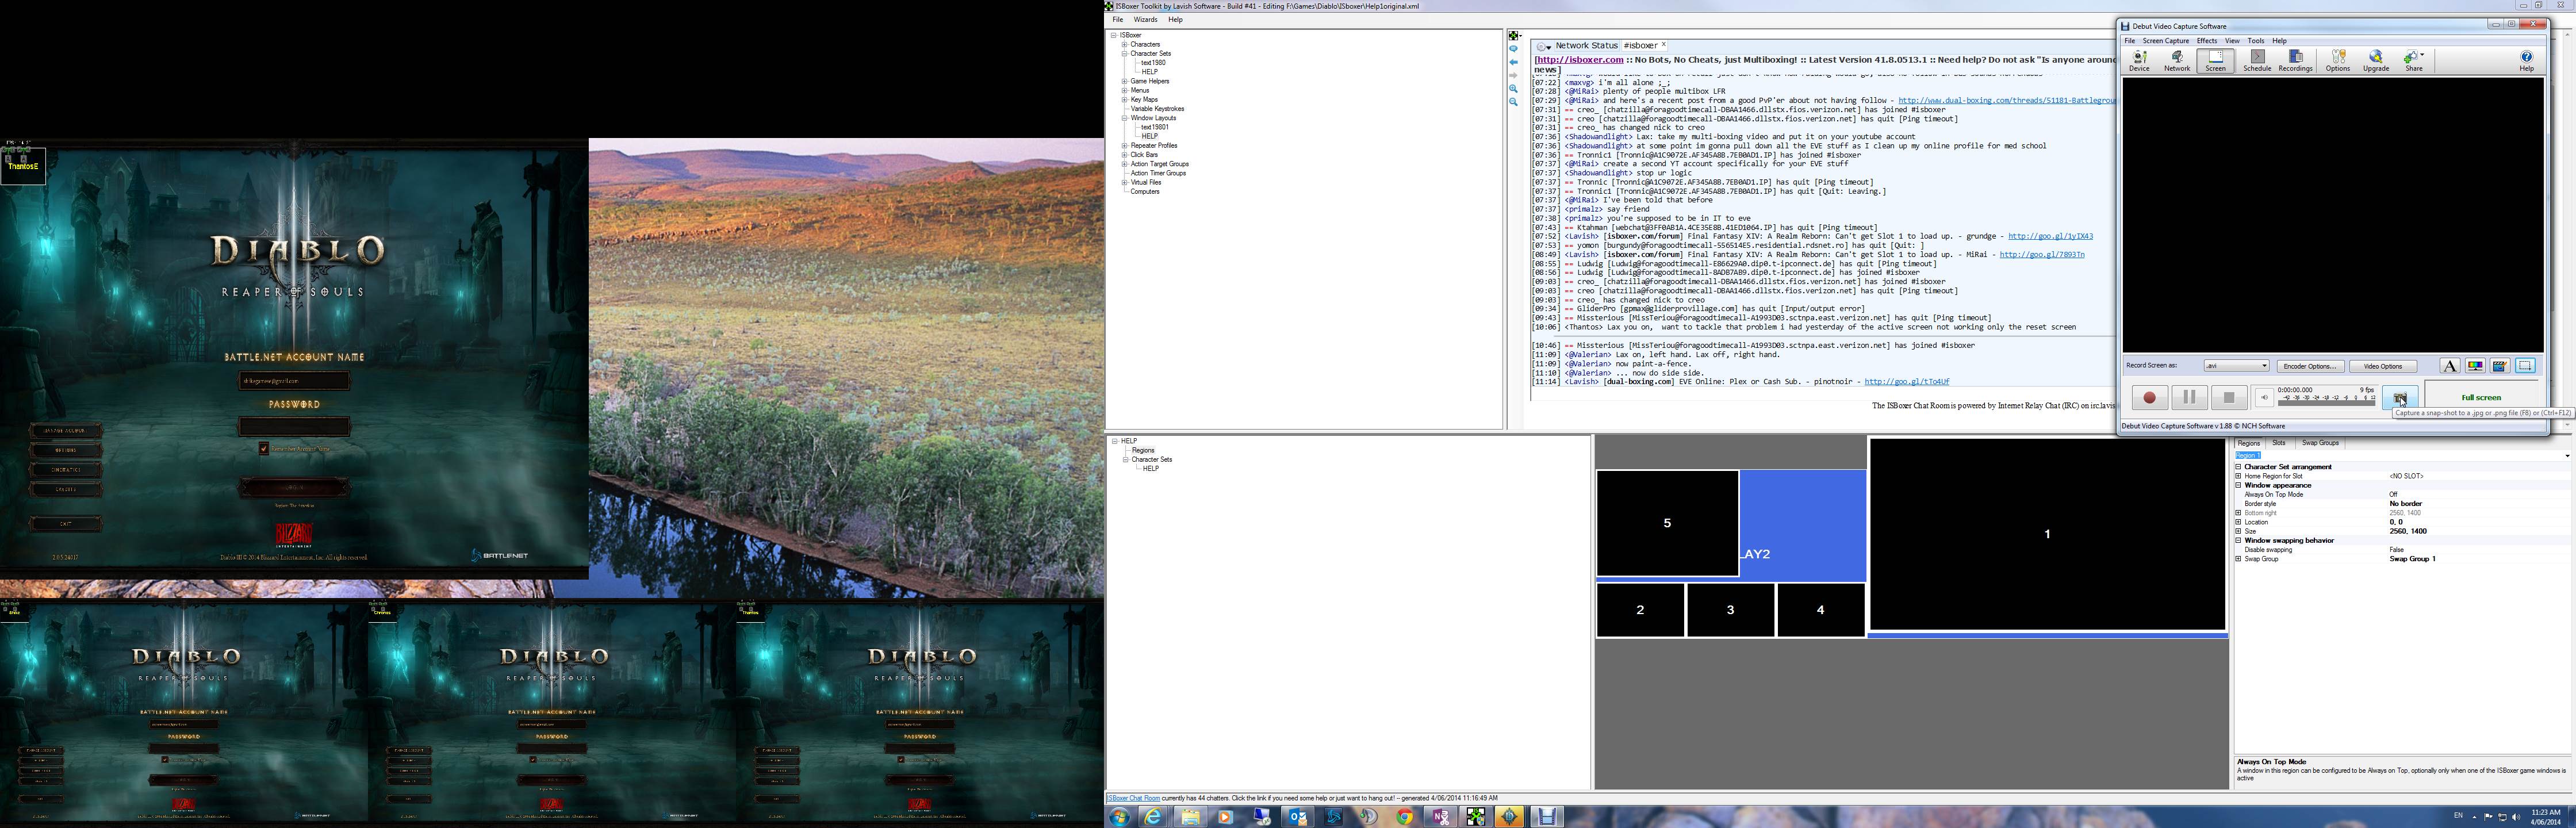
Task: Click the Full screen button in Debut
Action: point(2481,397)
